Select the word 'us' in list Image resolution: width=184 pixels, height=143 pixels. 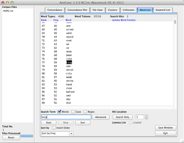coord(67,48)
